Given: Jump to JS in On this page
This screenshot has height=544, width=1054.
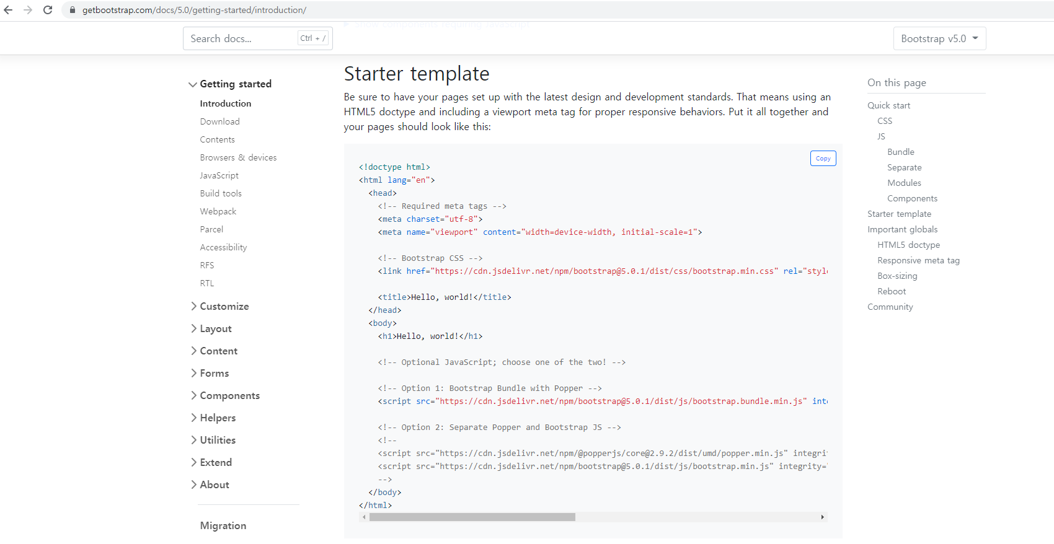Looking at the screenshot, I should [881, 136].
